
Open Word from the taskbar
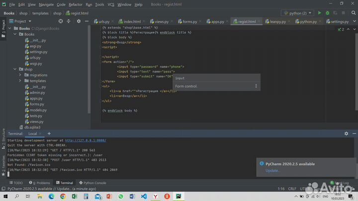click(132, 196)
